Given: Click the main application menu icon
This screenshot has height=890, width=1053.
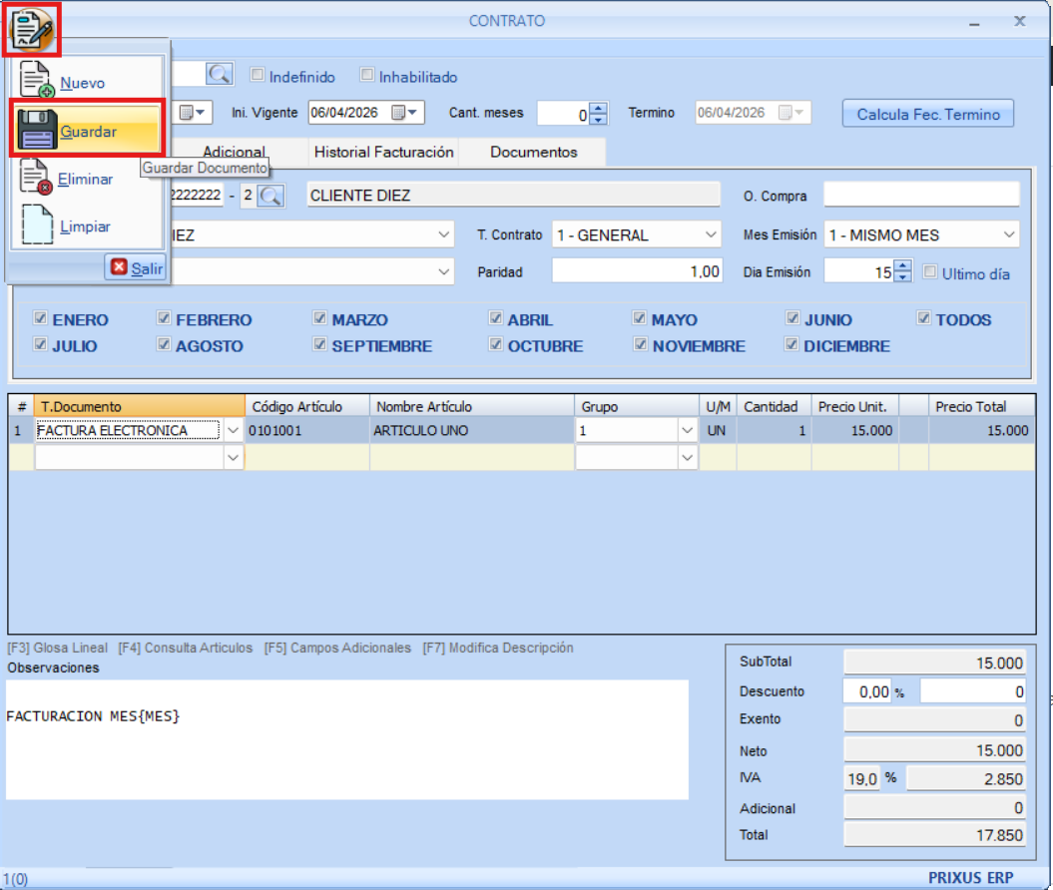Looking at the screenshot, I should pyautogui.click(x=33, y=30).
